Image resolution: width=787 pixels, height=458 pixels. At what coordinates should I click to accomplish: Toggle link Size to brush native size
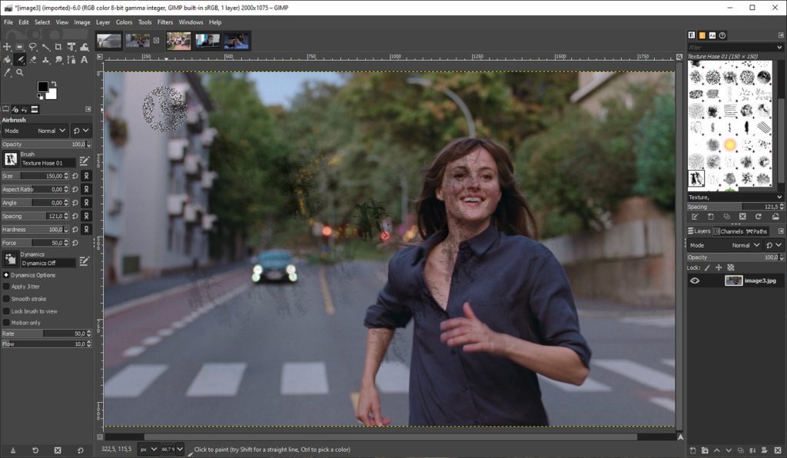[86, 176]
